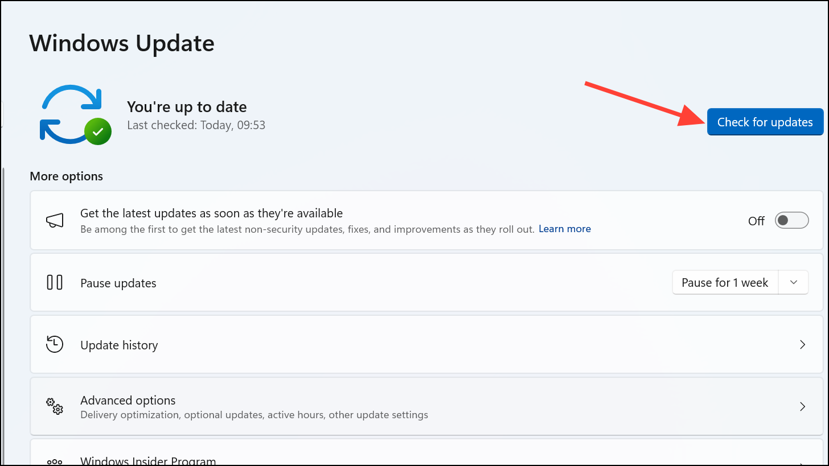
Task: Click the Check for updates button
Action: 765,122
